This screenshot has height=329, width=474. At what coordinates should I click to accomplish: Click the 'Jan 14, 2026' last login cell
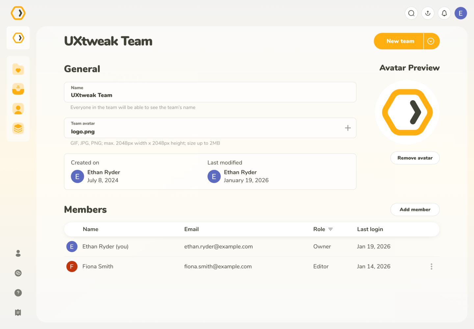374,266
